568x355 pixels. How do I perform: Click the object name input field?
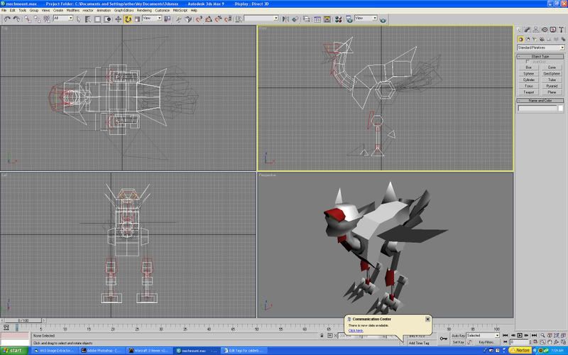click(x=537, y=109)
